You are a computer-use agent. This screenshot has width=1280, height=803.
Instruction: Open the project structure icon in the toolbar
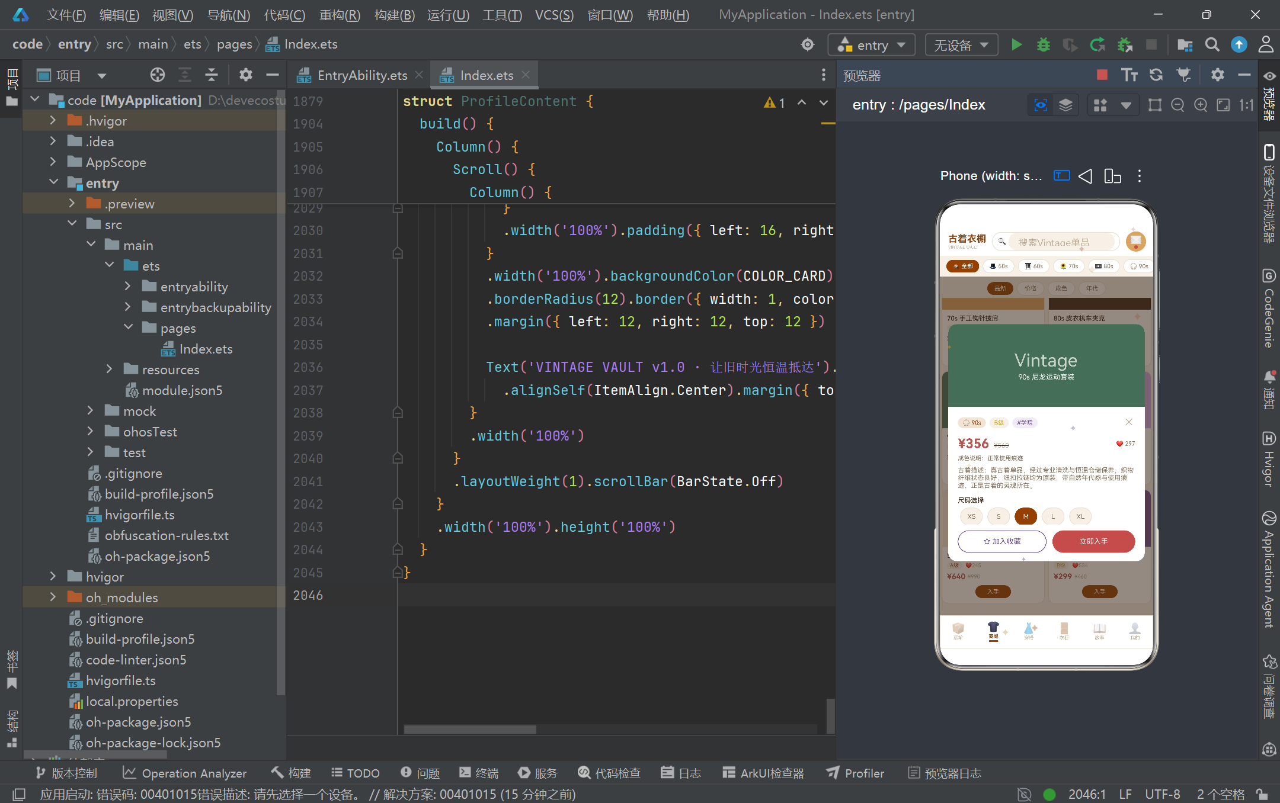(x=1185, y=45)
